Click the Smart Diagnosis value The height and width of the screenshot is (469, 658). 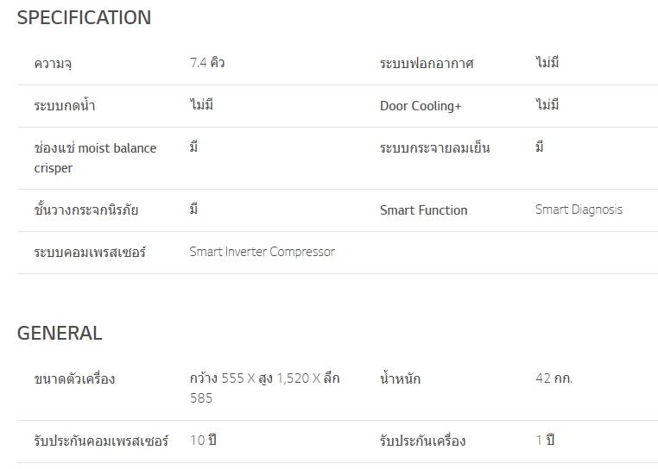click(x=579, y=209)
